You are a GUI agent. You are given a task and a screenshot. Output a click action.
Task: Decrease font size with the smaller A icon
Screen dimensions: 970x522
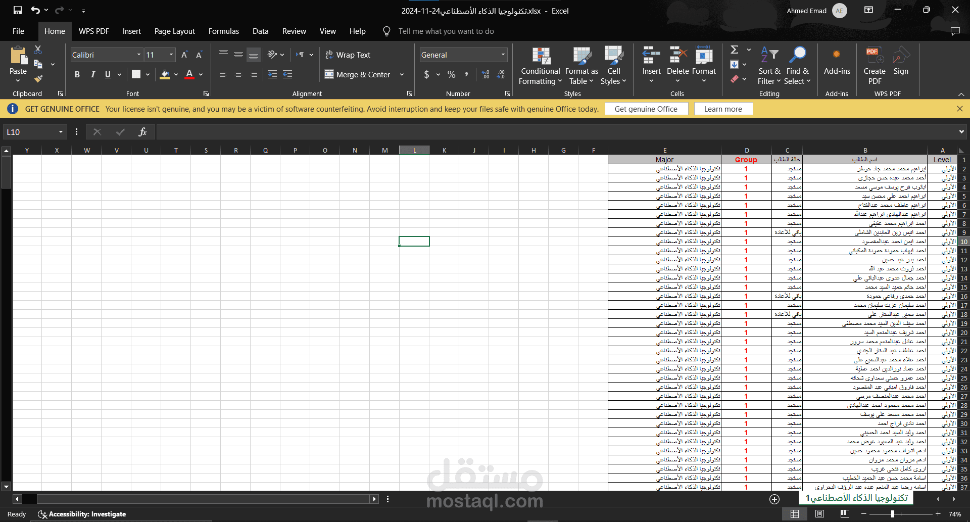tap(199, 55)
